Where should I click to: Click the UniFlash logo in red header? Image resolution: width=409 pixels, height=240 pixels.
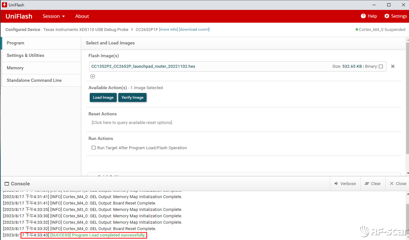19,16
